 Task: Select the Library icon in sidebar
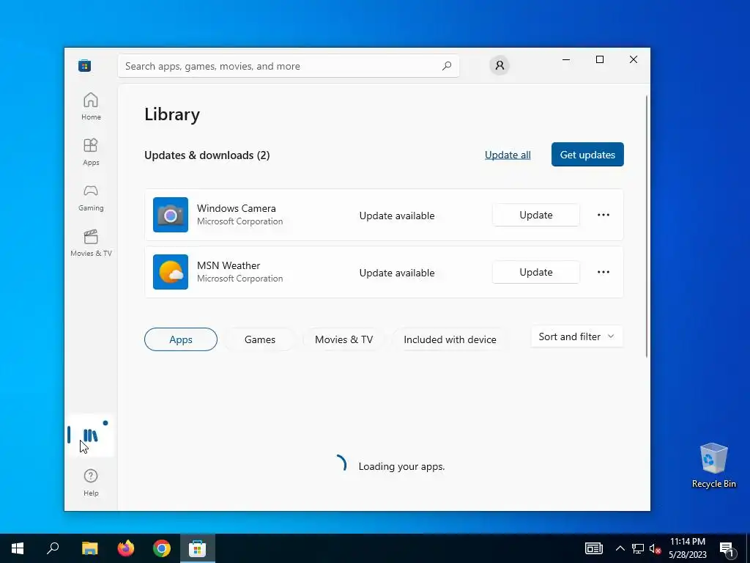coord(91,435)
